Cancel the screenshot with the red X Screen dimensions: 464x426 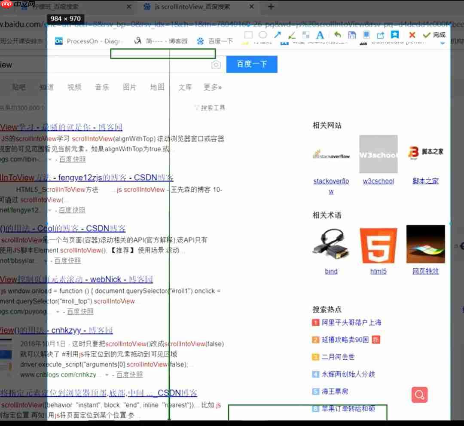coord(412,35)
